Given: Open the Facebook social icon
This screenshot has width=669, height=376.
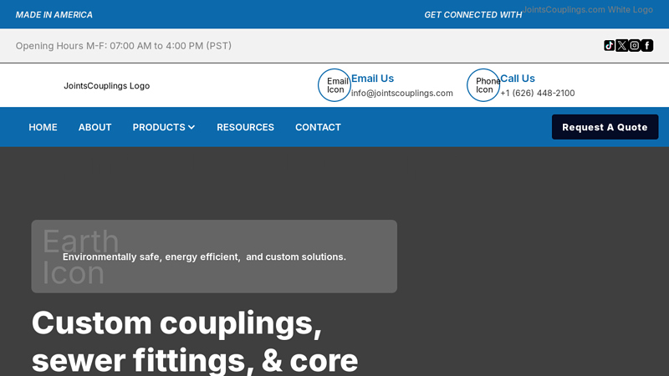Looking at the screenshot, I should (x=646, y=46).
